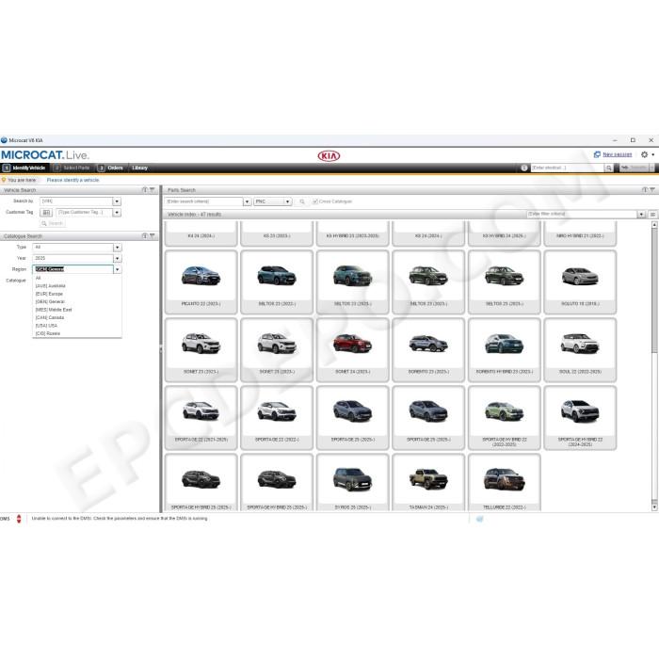Click the Parts Search panel info icon
Image resolution: width=659 pixels, height=659 pixels.
(x=645, y=190)
